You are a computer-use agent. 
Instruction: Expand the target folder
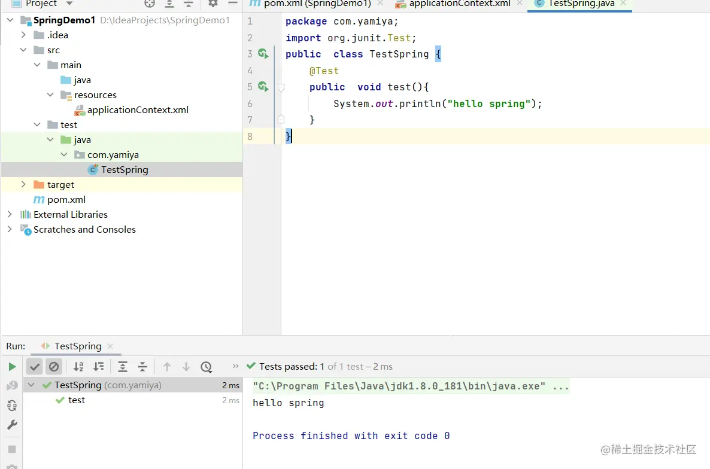pos(23,184)
